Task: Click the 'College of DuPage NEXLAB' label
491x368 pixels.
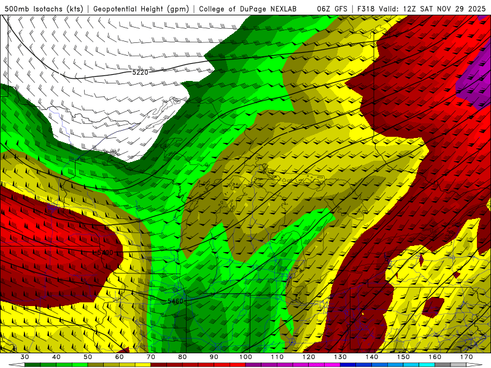Action: (x=247, y=9)
